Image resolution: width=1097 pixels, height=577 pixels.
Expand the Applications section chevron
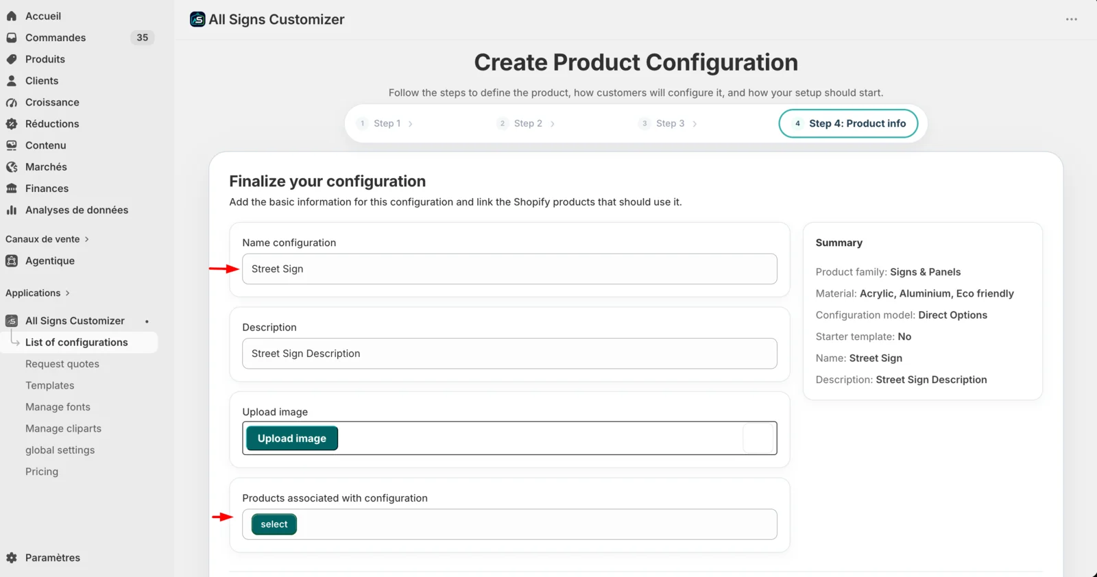coord(67,293)
